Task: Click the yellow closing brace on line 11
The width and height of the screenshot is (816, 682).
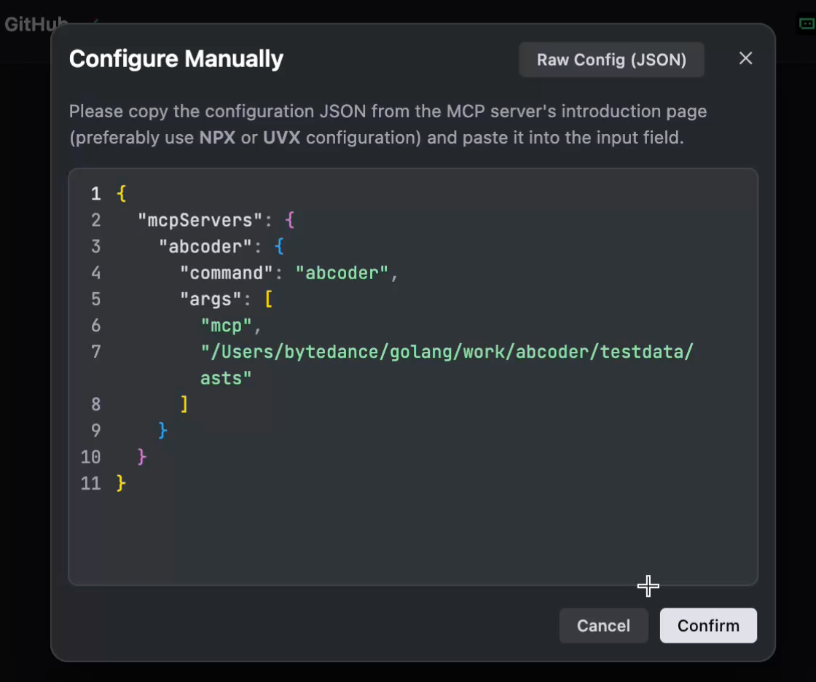Action: pos(121,483)
